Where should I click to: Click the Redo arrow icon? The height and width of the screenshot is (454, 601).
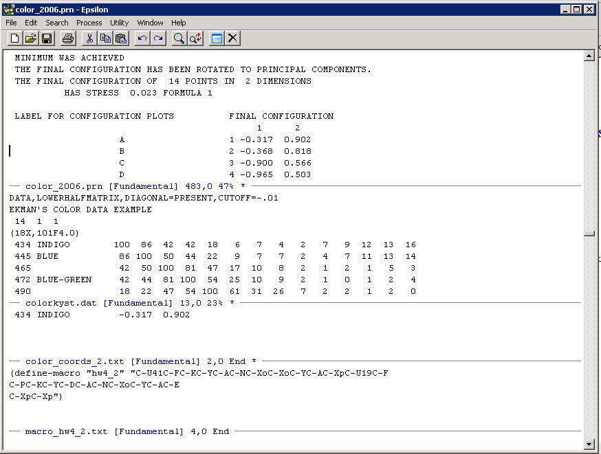158,38
